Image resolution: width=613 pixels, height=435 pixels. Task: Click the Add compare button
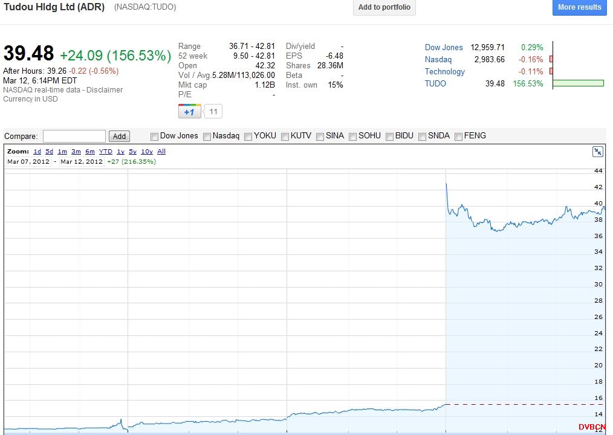coord(120,137)
